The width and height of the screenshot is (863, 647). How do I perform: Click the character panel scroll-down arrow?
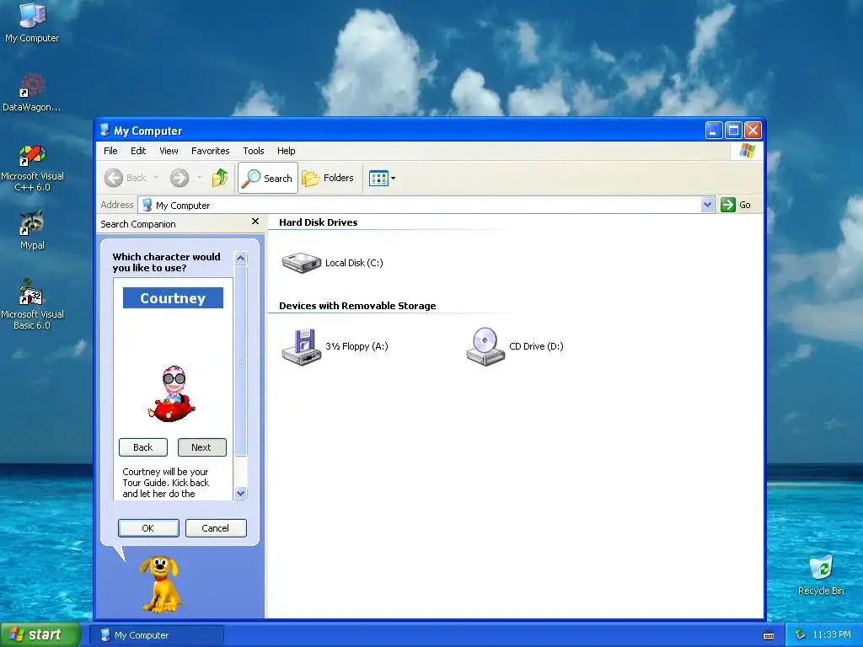tap(240, 494)
